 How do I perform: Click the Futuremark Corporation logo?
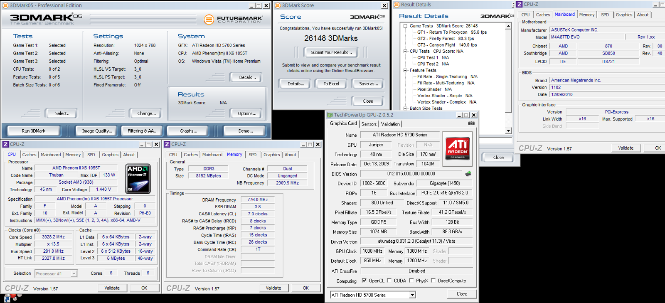point(234,20)
